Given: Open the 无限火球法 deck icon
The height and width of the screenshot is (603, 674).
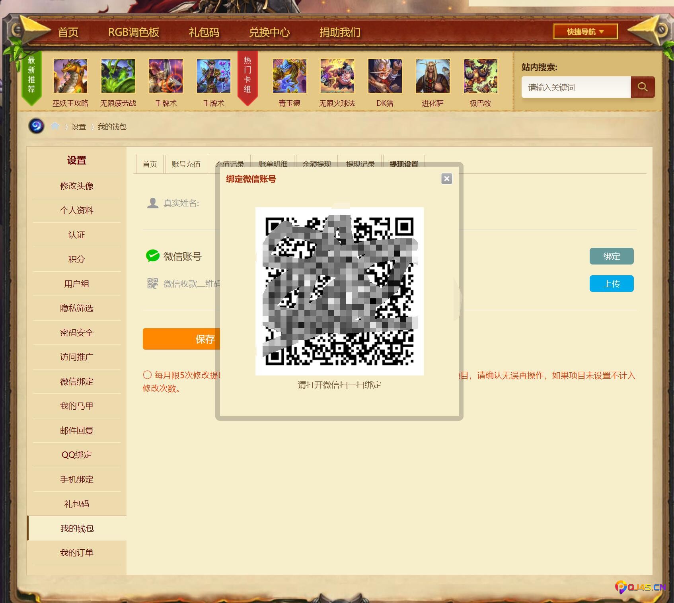Looking at the screenshot, I should pyautogui.click(x=337, y=76).
